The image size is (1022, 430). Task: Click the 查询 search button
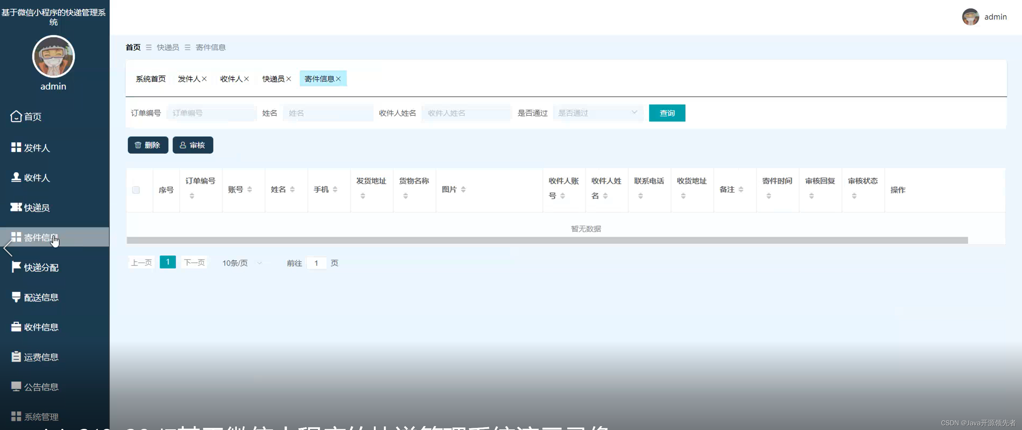tap(667, 113)
